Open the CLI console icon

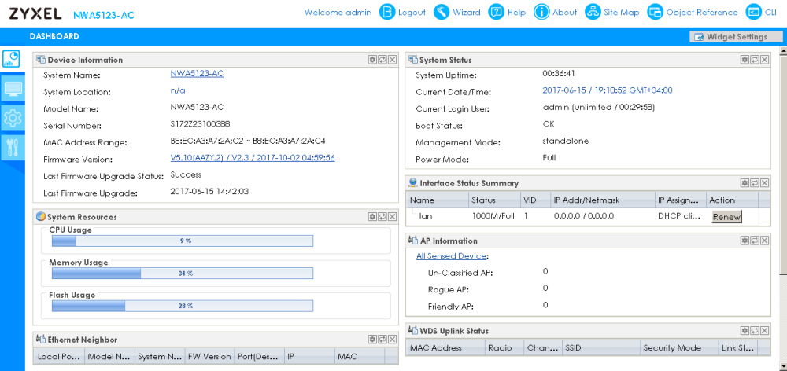[754, 12]
